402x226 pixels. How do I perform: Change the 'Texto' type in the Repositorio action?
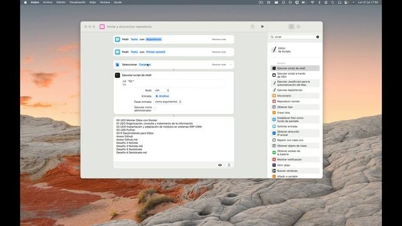134,39
